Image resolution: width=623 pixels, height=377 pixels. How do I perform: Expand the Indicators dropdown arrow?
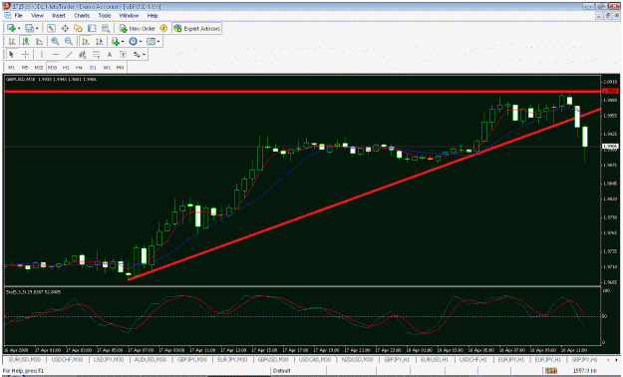123,41
